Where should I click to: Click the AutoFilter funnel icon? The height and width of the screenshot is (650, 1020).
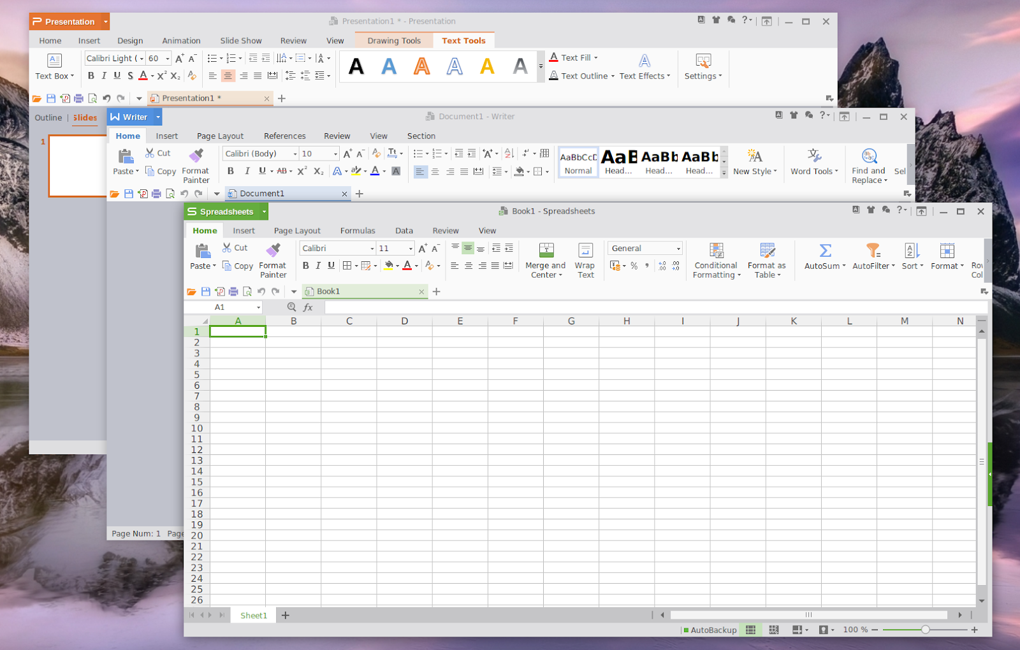tap(873, 250)
